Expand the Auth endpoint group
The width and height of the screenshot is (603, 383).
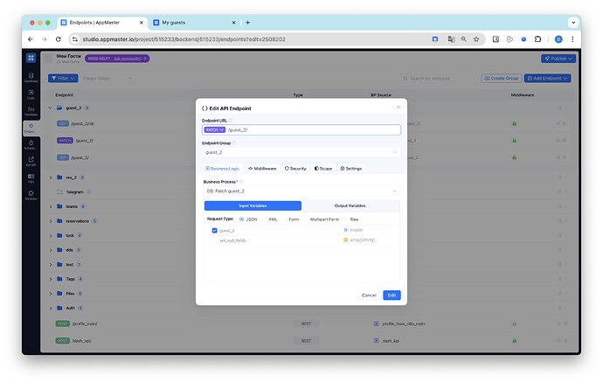(x=51, y=309)
